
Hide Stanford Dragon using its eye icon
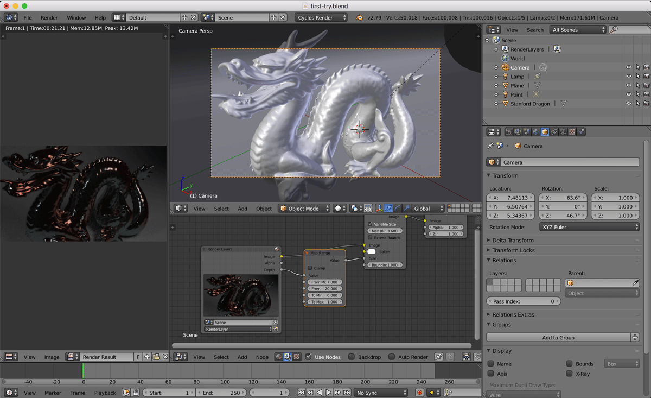tap(628, 104)
